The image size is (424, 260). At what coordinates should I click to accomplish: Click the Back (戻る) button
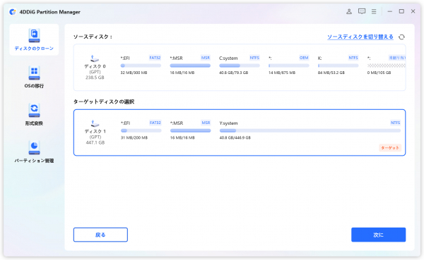[x=100, y=235]
